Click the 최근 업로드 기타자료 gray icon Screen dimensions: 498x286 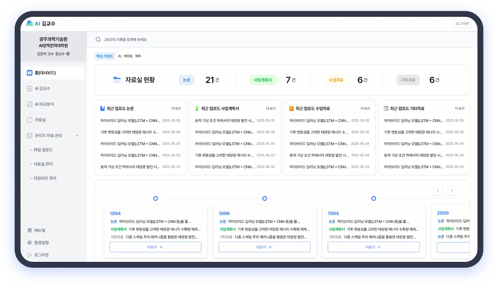386,108
